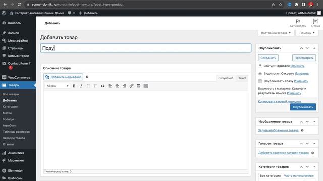Open Медиафайлы in the sidebar
Viewport: 323px width, 181px height.
[18, 41]
